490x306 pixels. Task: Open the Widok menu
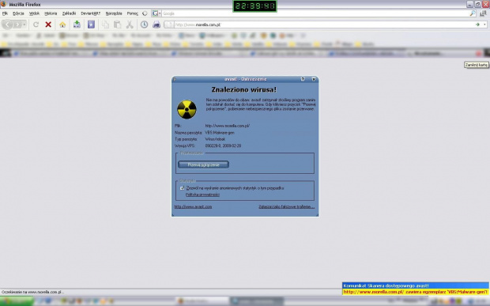click(x=34, y=13)
